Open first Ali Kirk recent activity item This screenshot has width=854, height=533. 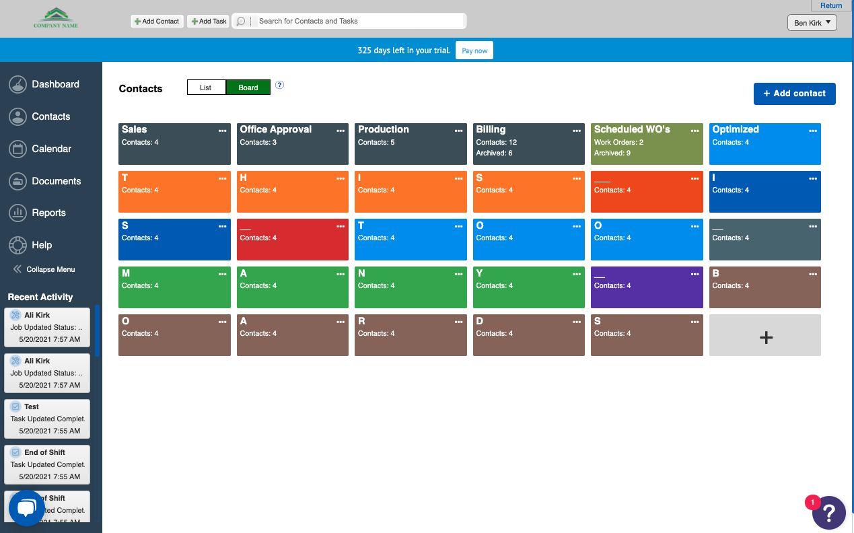coord(47,327)
